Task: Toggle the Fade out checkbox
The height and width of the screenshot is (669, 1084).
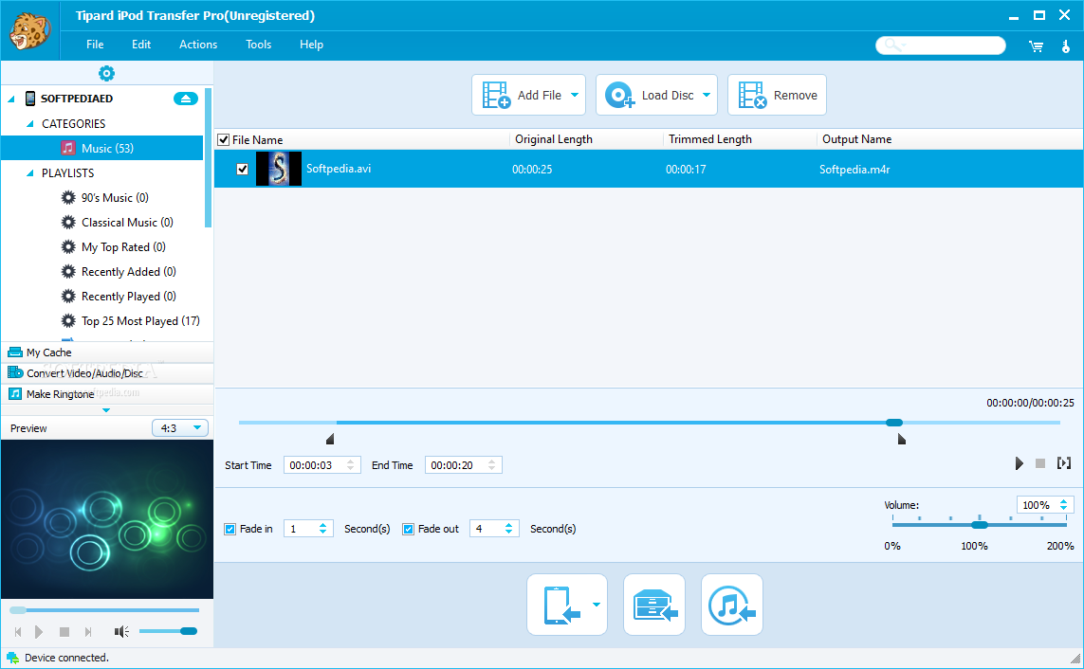Action: [408, 530]
